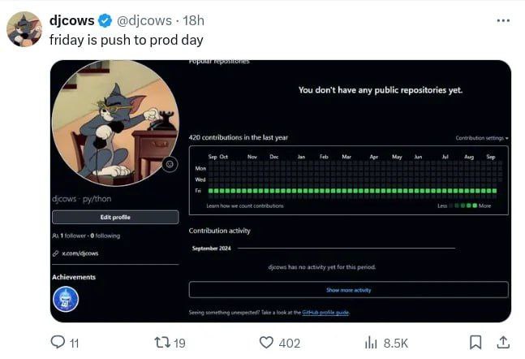Click the @djcows handle
The width and height of the screenshot is (525, 359).
(x=144, y=21)
